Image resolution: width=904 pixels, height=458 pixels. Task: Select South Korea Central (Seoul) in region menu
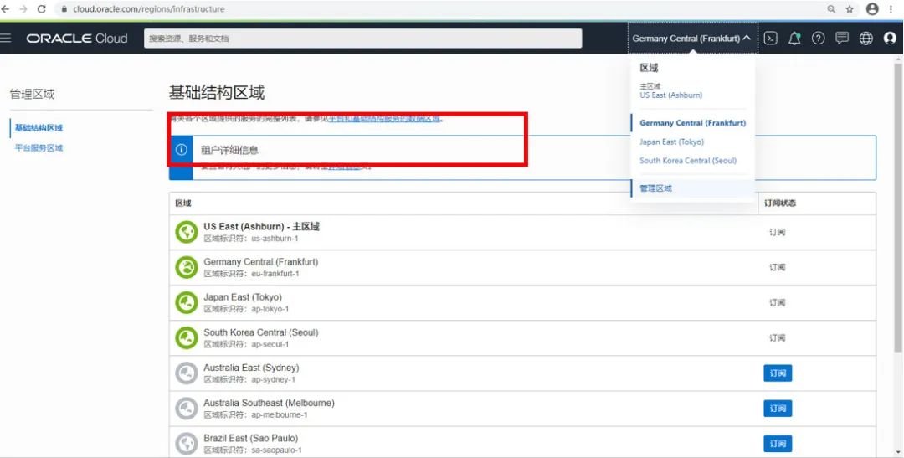click(688, 161)
